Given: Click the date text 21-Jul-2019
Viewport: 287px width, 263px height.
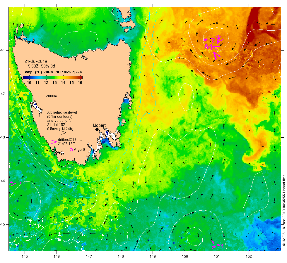Looking at the screenshot, I should (36, 61).
